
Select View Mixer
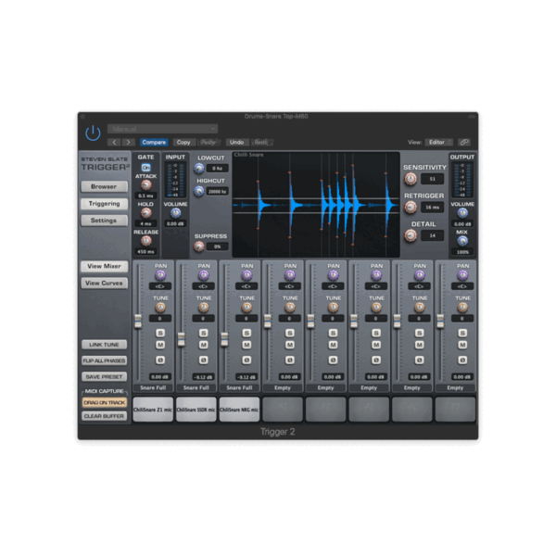click(x=104, y=266)
